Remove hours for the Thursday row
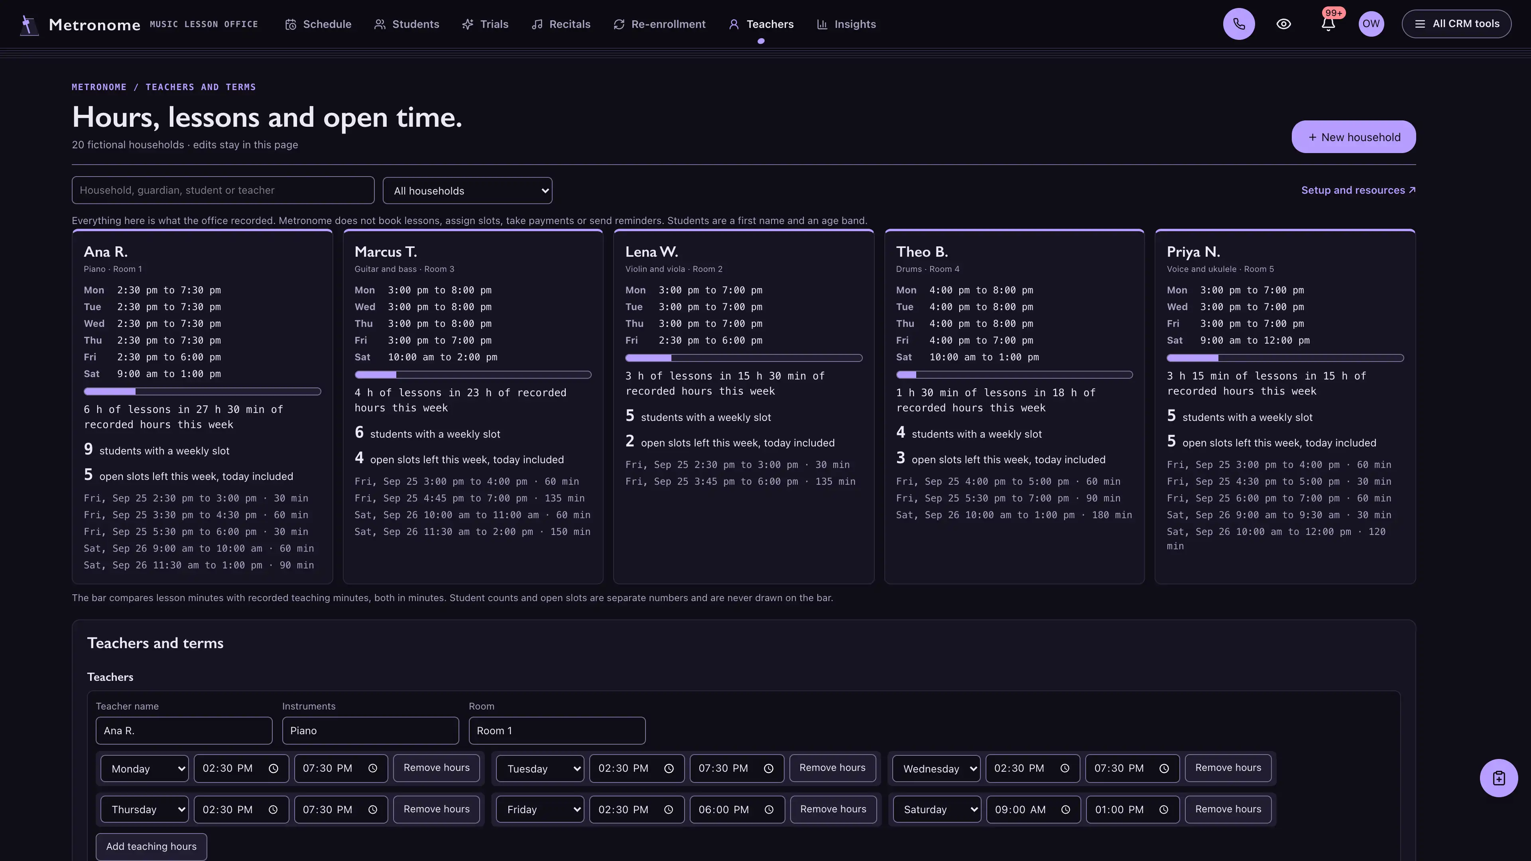This screenshot has height=861, width=1531. (436, 809)
